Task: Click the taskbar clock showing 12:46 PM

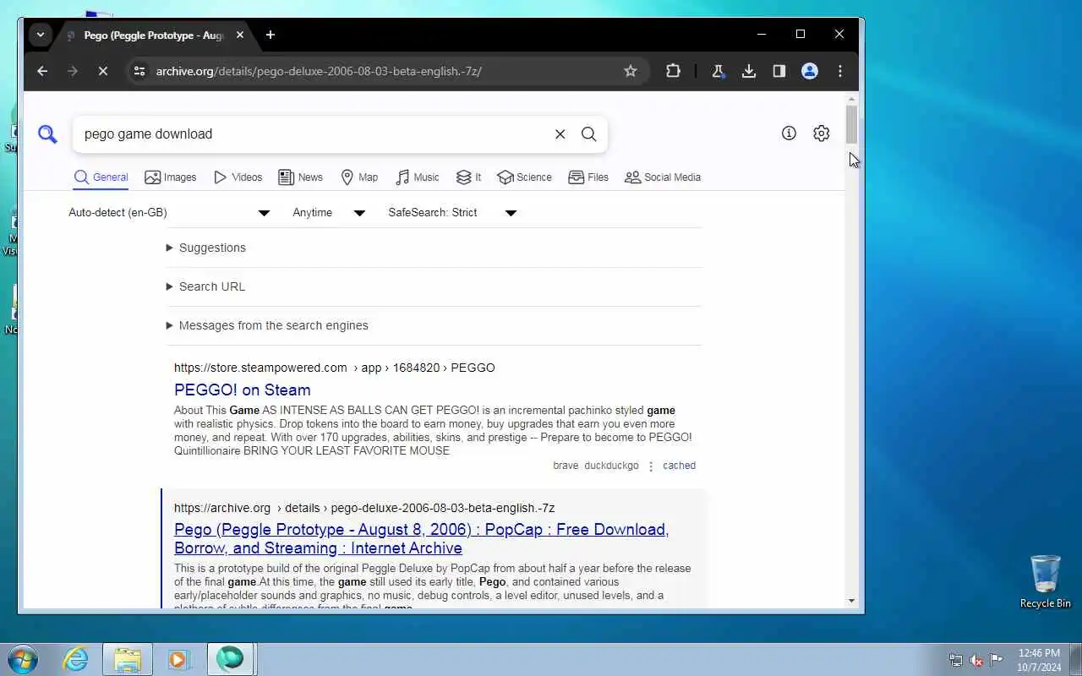Action: point(1039,660)
